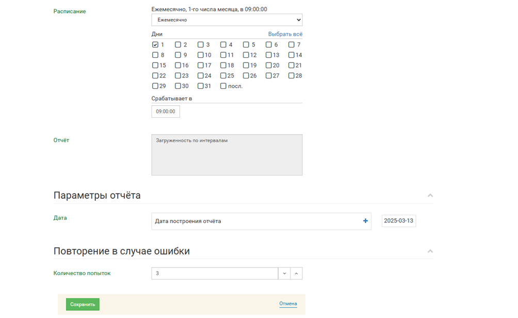Collapse the Повторение в случае ошибки section
Image resolution: width=518 pixels, height=318 pixels.
click(x=430, y=251)
